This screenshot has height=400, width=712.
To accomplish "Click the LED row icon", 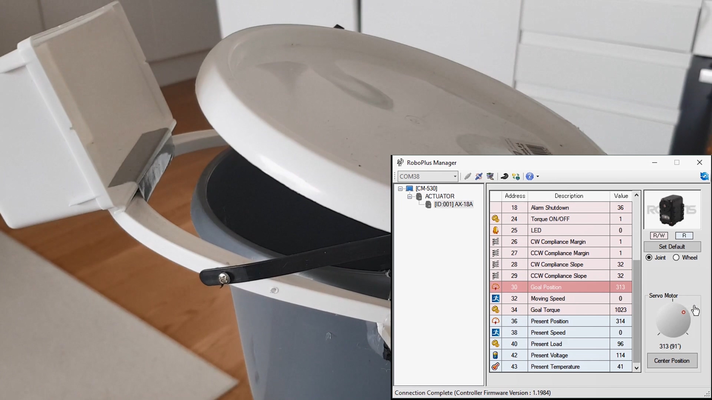I will (x=495, y=230).
